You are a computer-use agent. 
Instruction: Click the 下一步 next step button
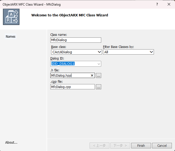click(120, 145)
